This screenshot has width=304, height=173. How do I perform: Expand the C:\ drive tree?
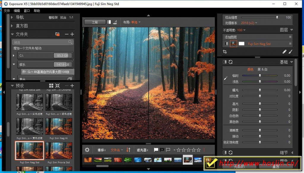click(x=14, y=55)
